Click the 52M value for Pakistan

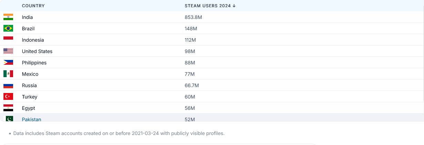coord(190,119)
